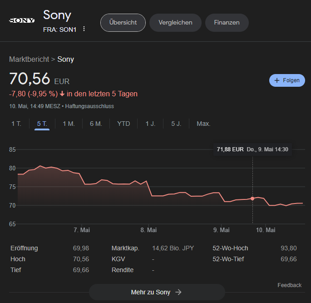Click the 85 value on the y-axis
The height and width of the screenshot is (303, 311).
pos(12,149)
